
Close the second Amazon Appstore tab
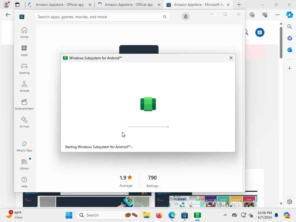pos(159,5)
